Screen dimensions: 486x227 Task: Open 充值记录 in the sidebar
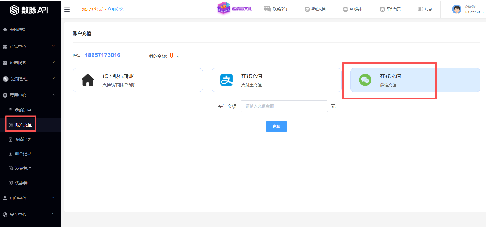coord(23,139)
